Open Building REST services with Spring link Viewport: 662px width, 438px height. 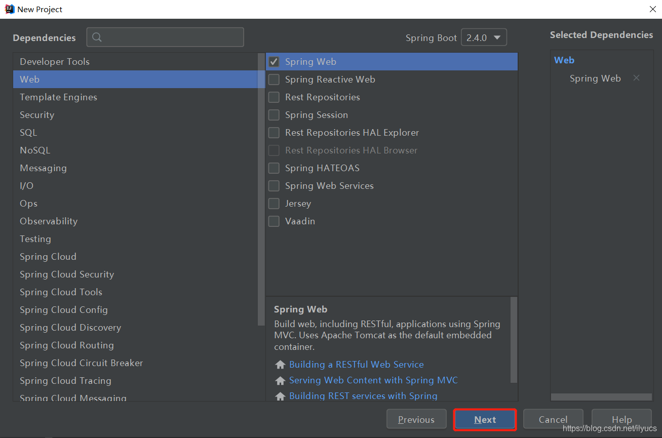pos(363,396)
